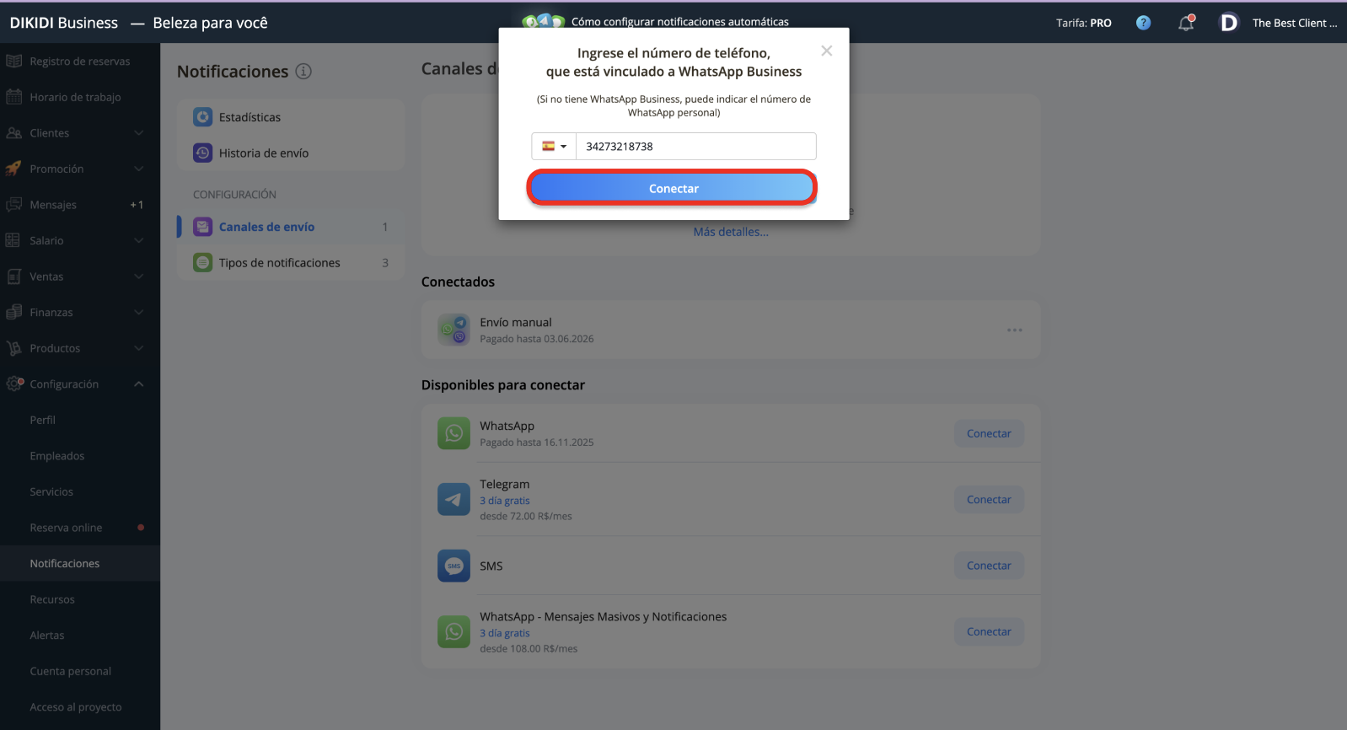Expand the Salario sidebar submenu

tap(139, 241)
